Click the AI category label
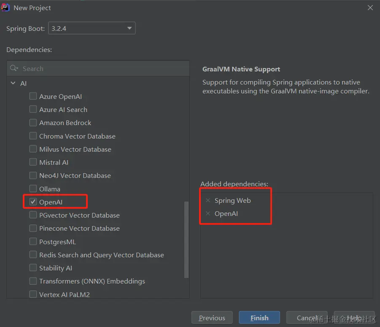 click(23, 83)
